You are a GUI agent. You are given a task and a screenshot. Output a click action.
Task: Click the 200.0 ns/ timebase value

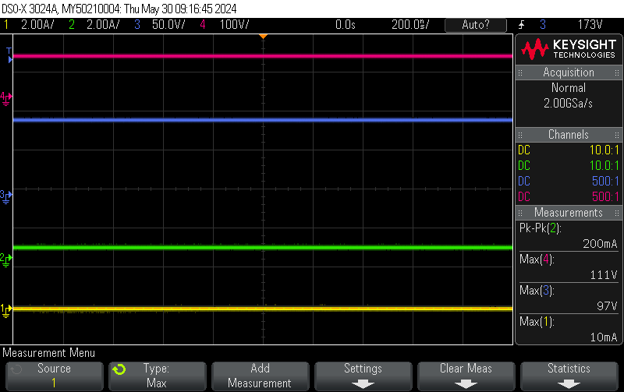410,25
